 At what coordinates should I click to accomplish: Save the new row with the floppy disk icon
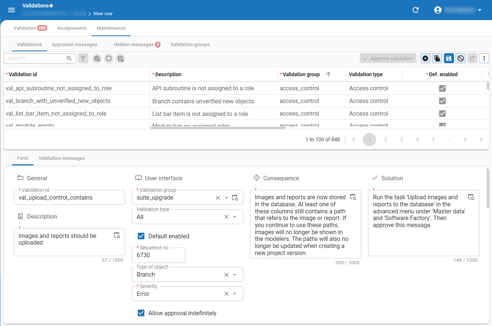pos(449,58)
